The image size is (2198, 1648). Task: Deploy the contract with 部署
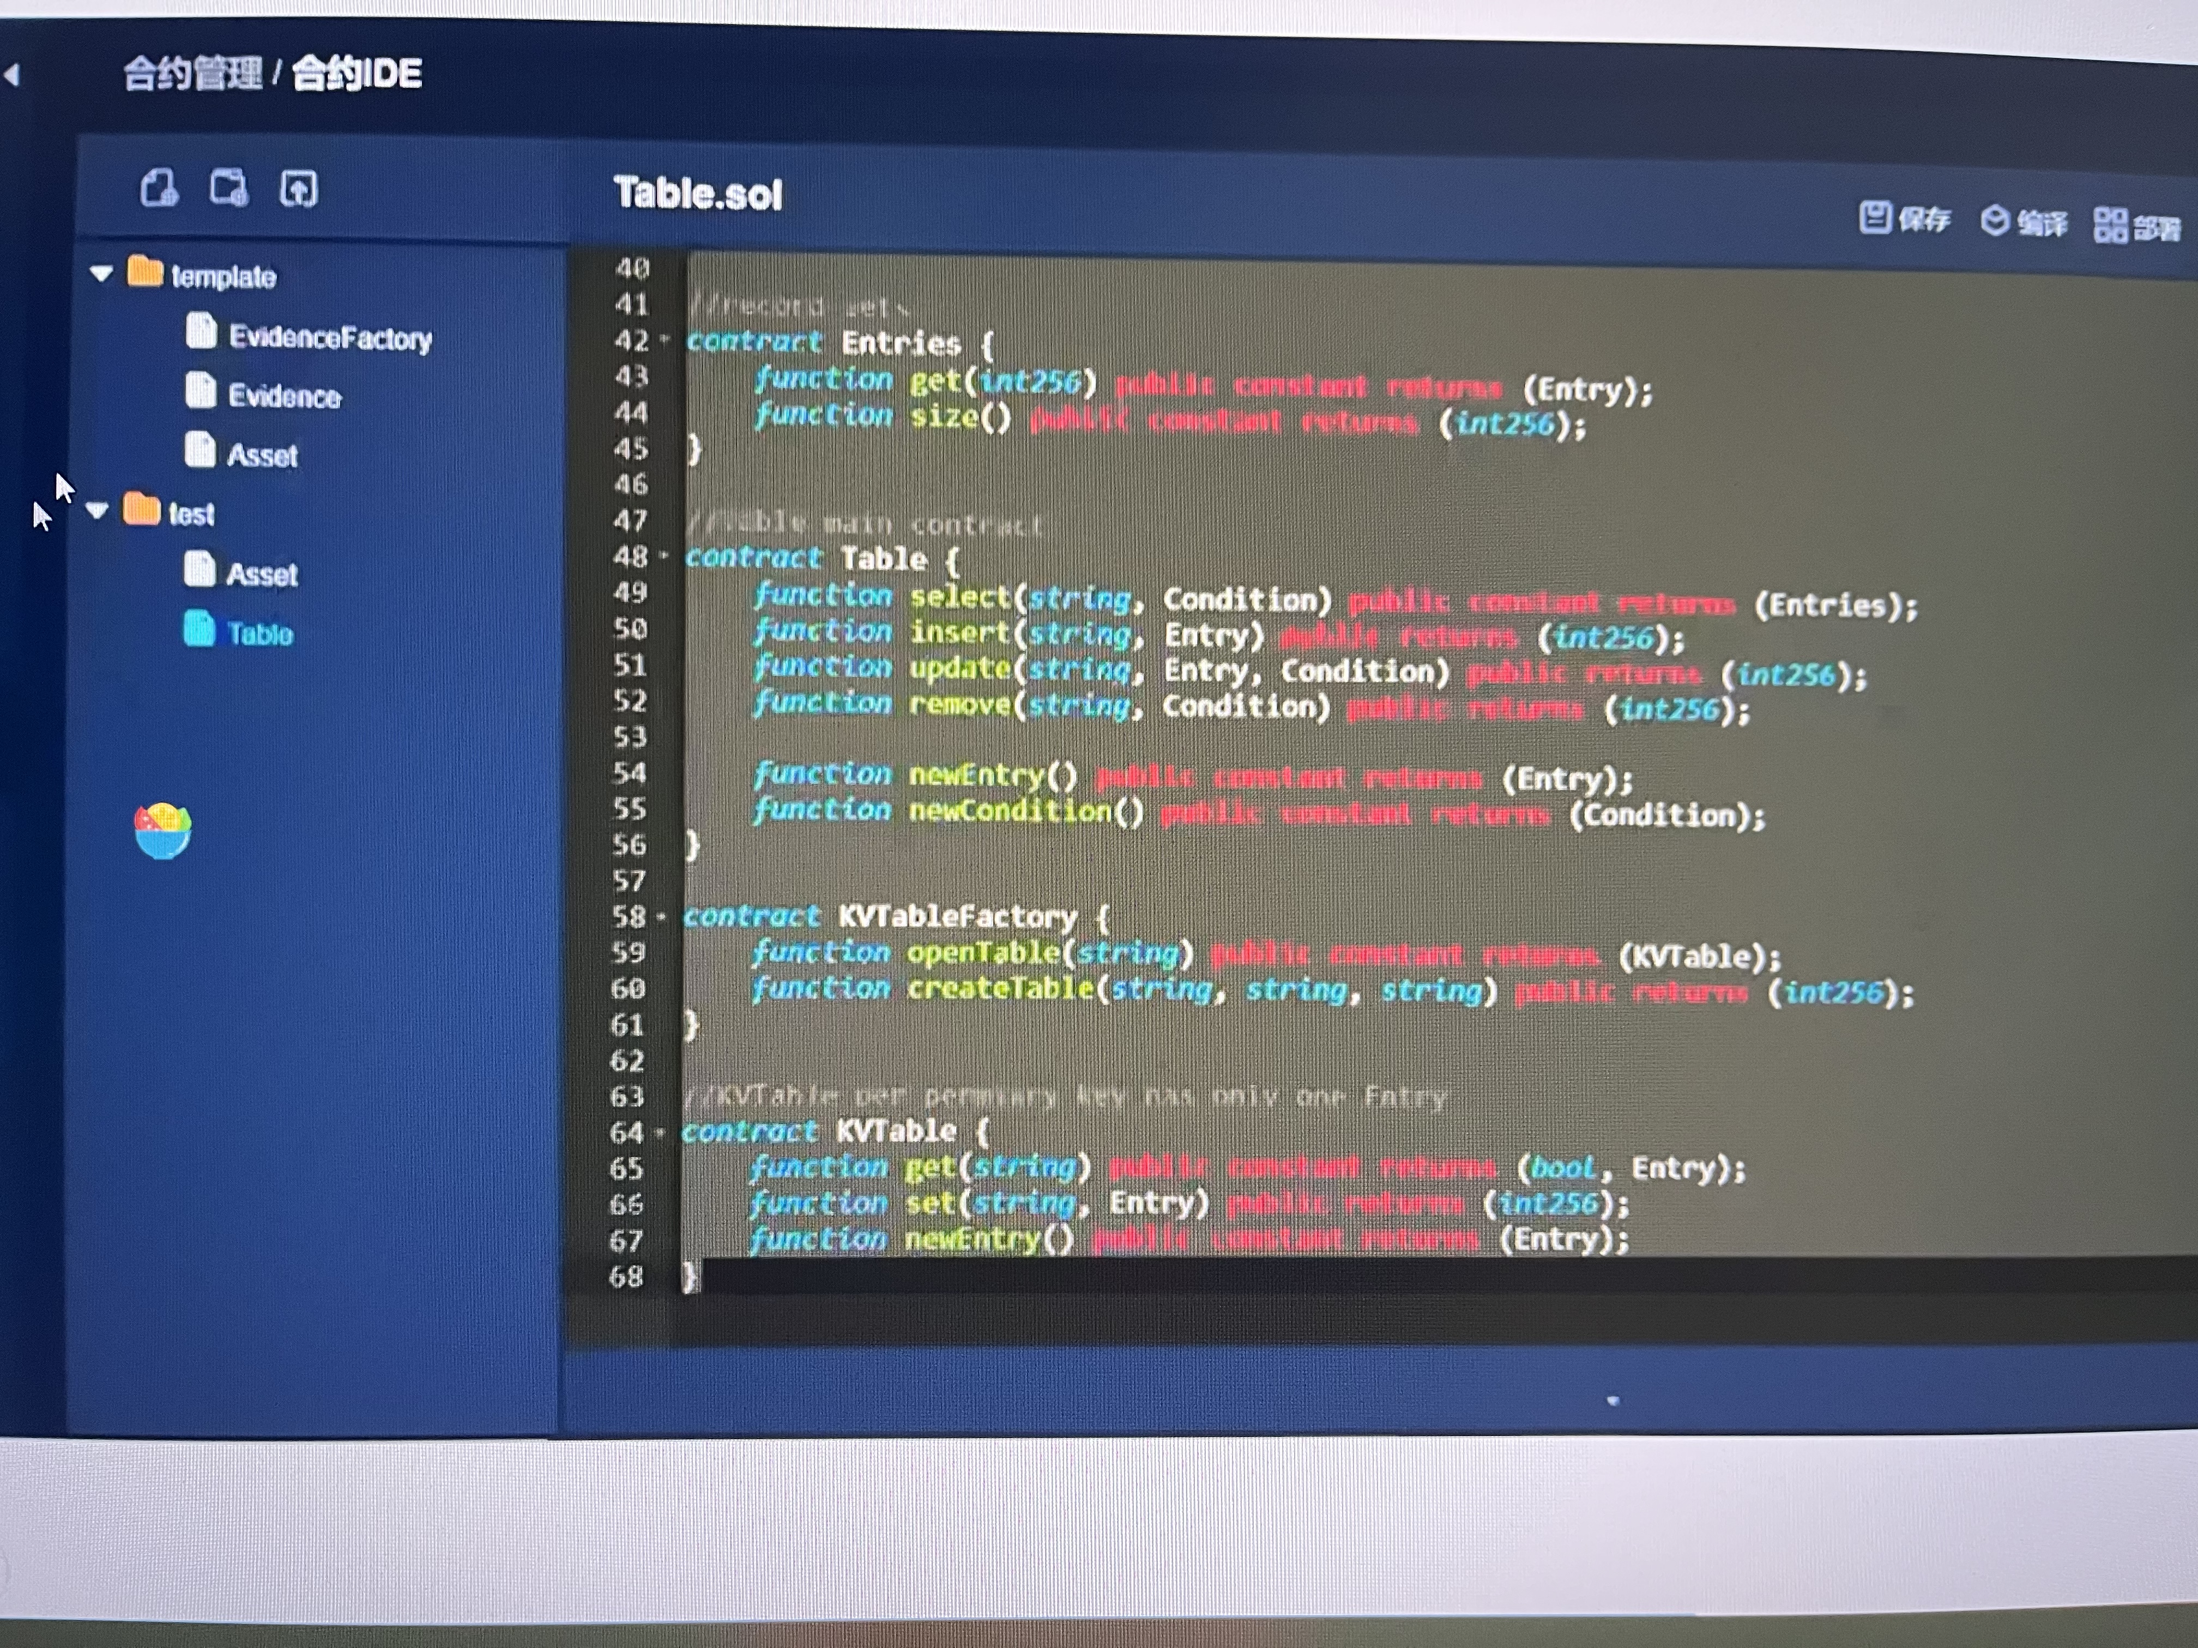tap(2136, 226)
